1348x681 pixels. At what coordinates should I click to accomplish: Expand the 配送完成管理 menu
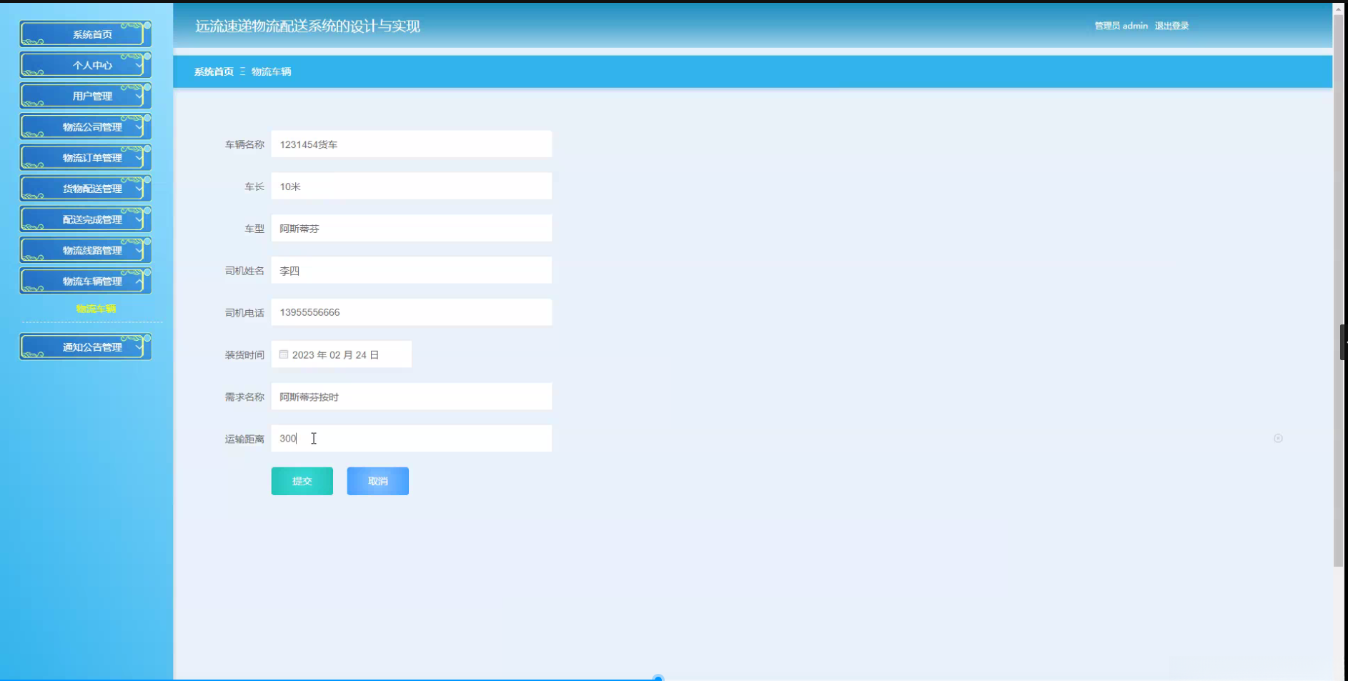click(x=86, y=219)
